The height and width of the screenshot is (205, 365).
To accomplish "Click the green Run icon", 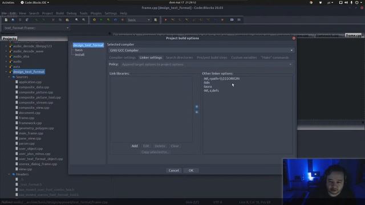I will click(102, 20).
